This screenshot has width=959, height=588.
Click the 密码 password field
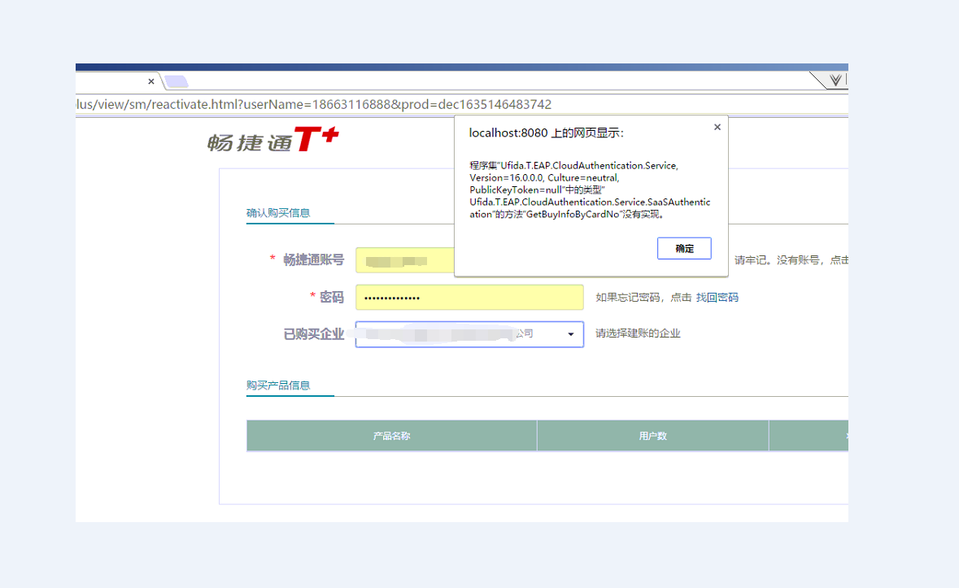pyautogui.click(x=469, y=298)
